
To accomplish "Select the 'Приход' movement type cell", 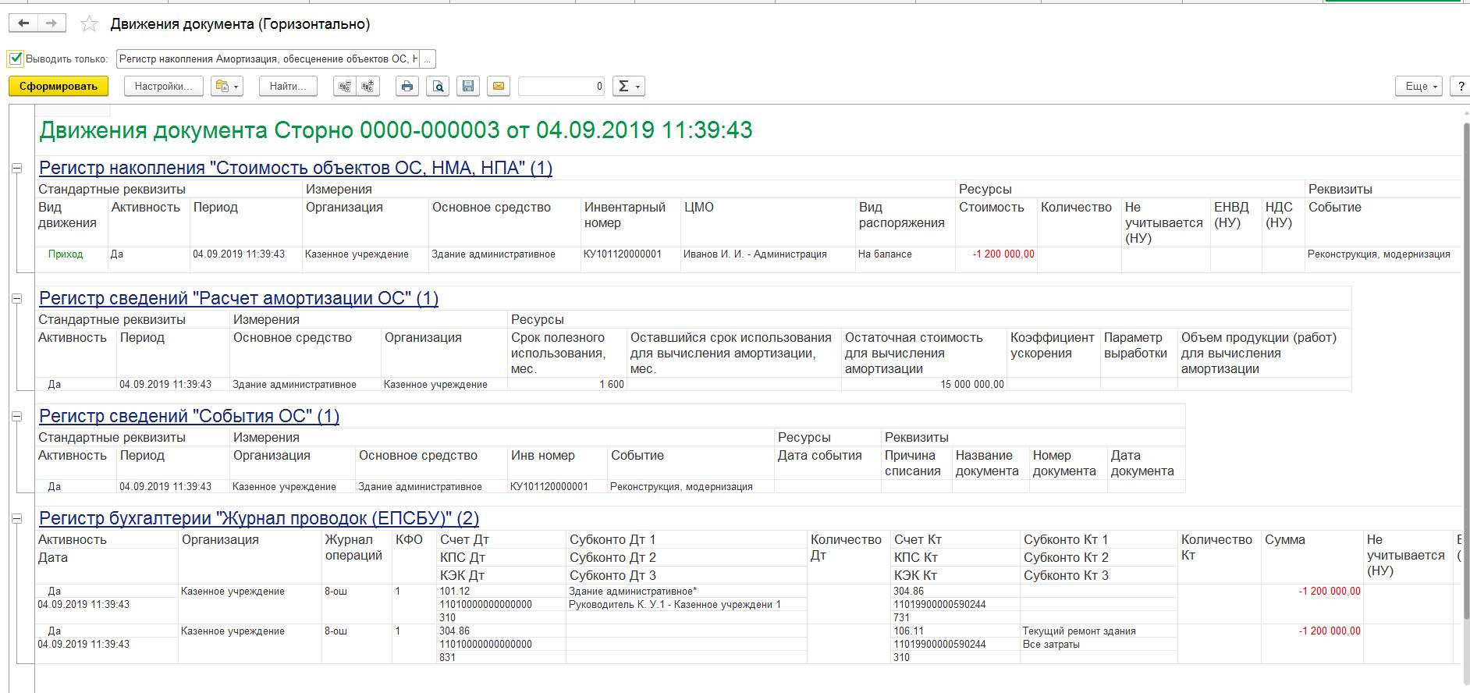I will click(x=66, y=254).
